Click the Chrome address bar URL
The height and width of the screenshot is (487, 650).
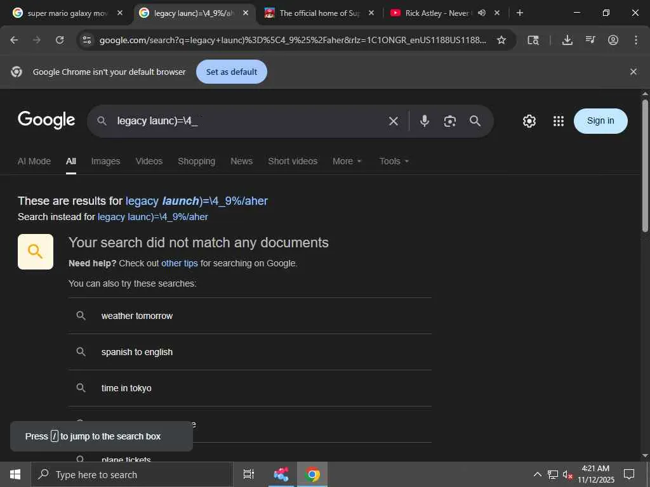point(293,40)
